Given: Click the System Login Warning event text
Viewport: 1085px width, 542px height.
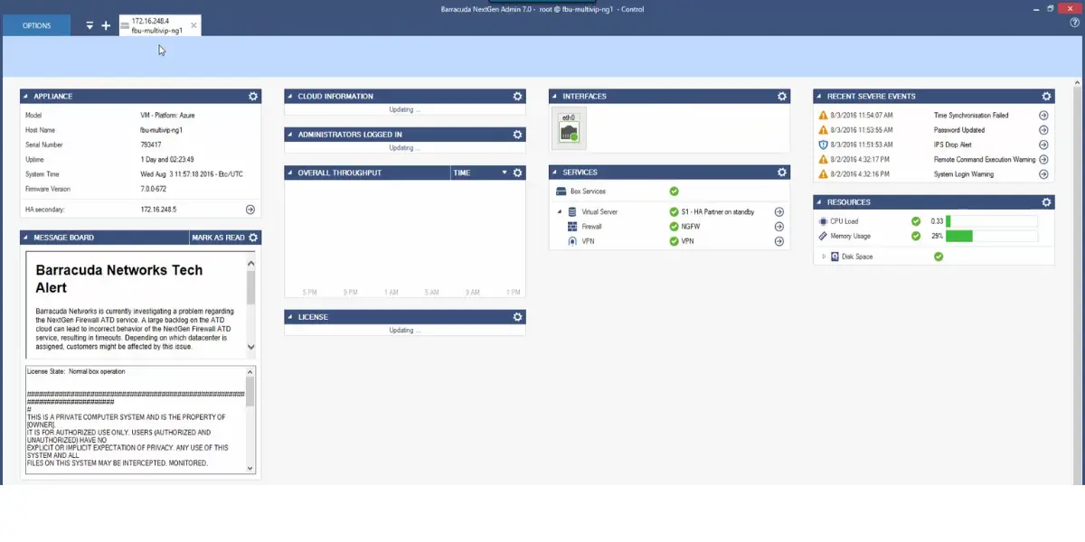Looking at the screenshot, I should [x=964, y=173].
